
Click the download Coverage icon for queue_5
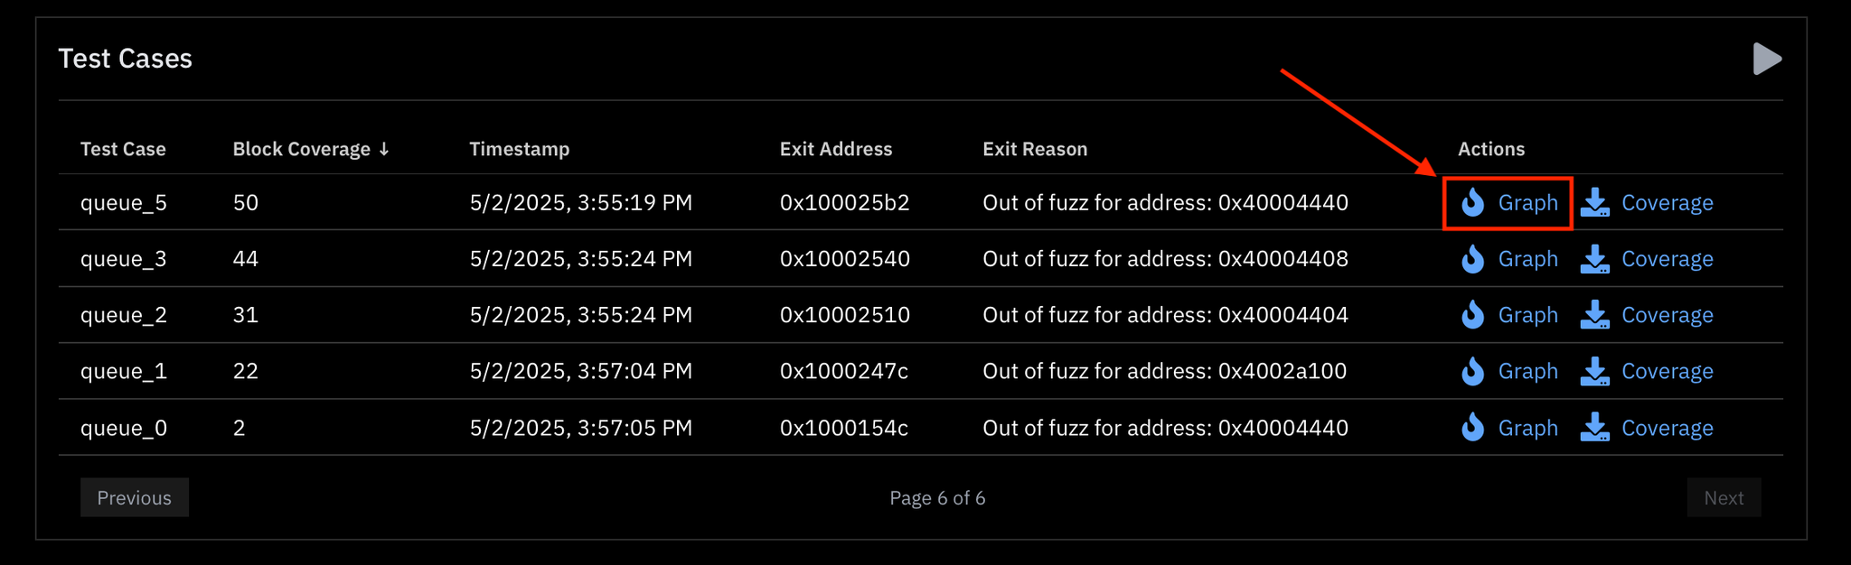[1595, 202]
